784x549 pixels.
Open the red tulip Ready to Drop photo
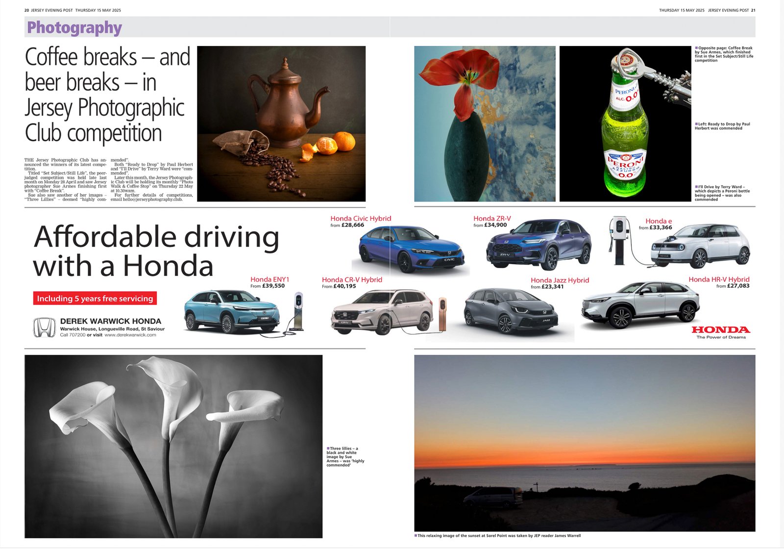[x=485, y=124]
